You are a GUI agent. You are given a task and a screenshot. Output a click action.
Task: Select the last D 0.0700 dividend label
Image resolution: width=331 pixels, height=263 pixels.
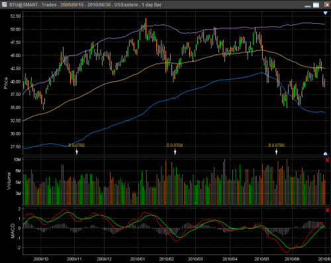click(x=277, y=145)
